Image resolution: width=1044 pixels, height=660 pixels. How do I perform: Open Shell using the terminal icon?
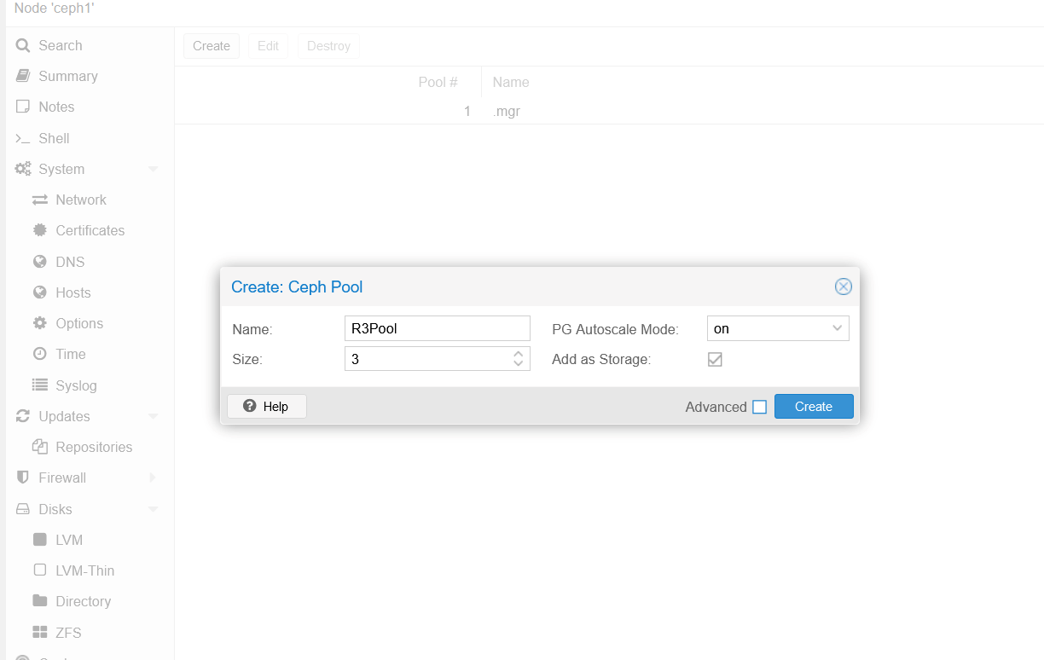coord(23,138)
